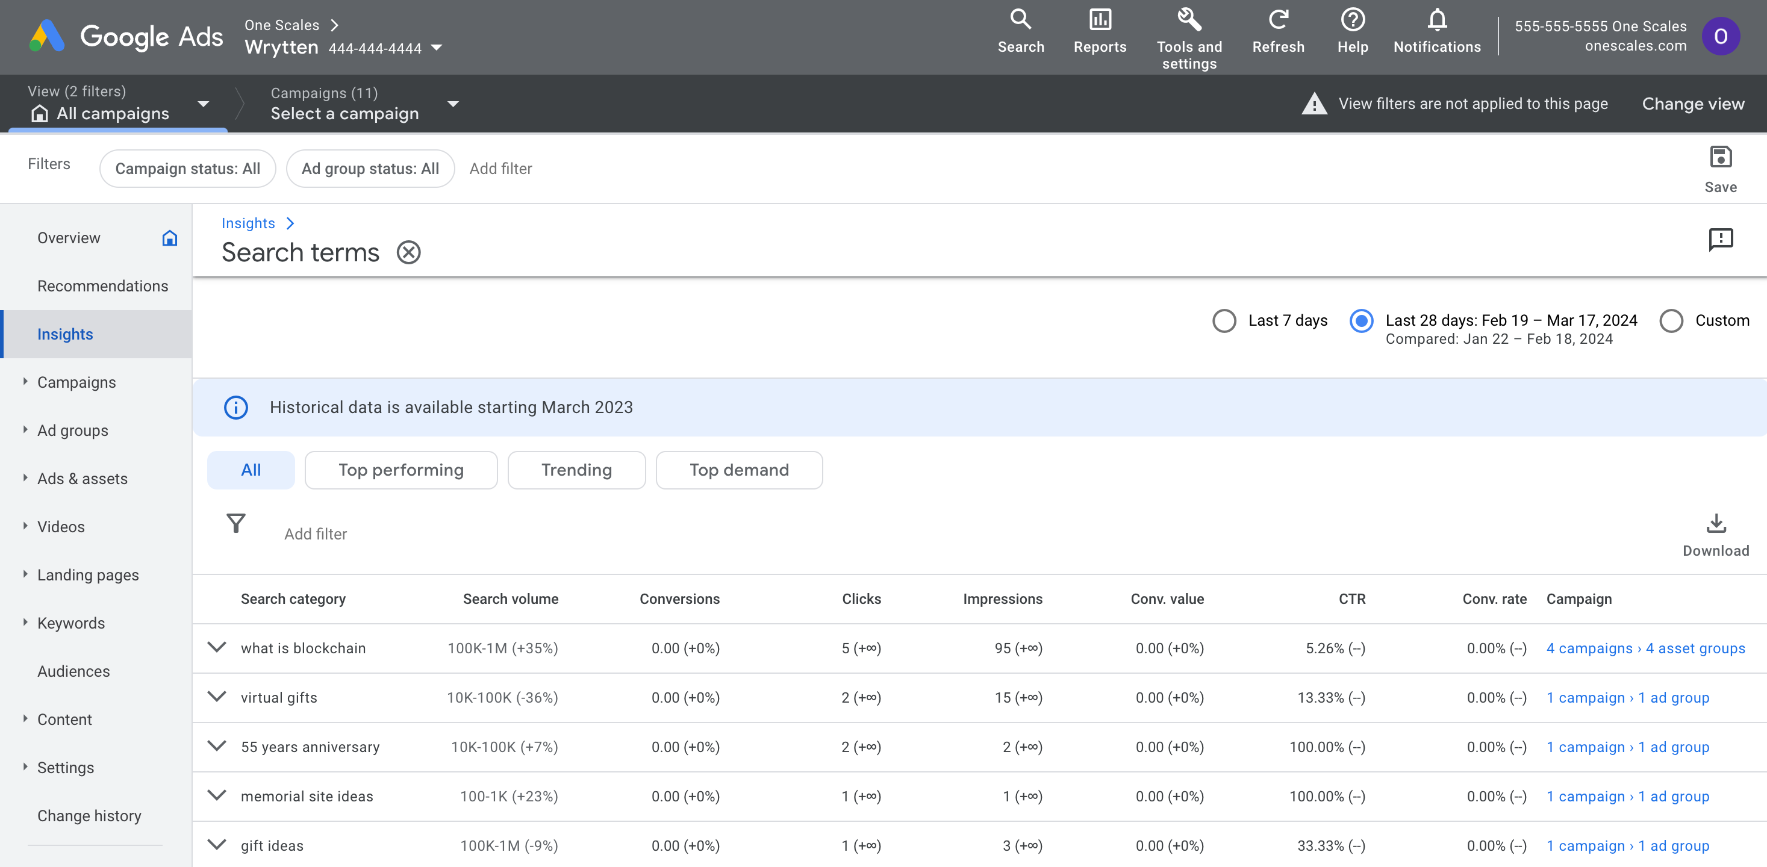Close Search terms with circled X icon
The image size is (1767, 867).
[409, 252]
